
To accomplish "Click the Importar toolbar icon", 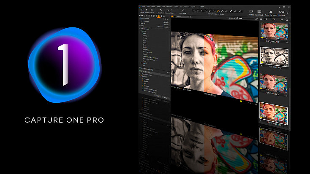I will click(x=142, y=10).
